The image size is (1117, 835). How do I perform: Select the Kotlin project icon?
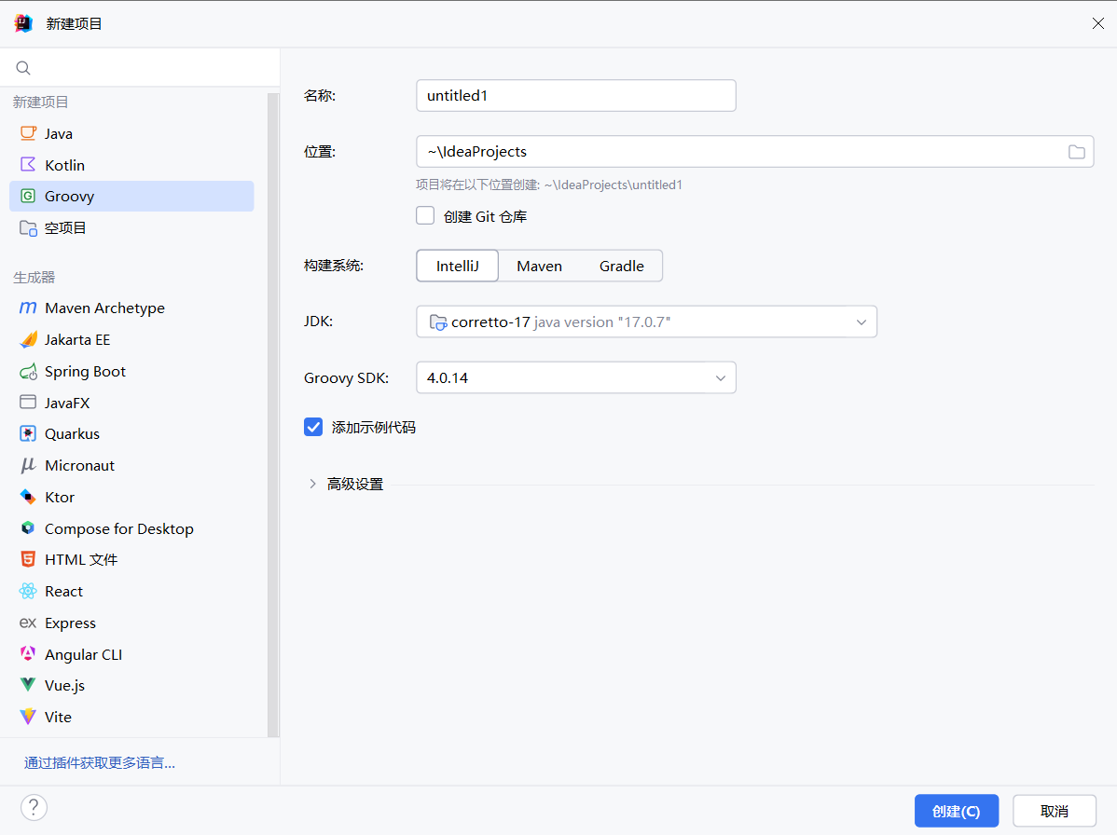28,165
